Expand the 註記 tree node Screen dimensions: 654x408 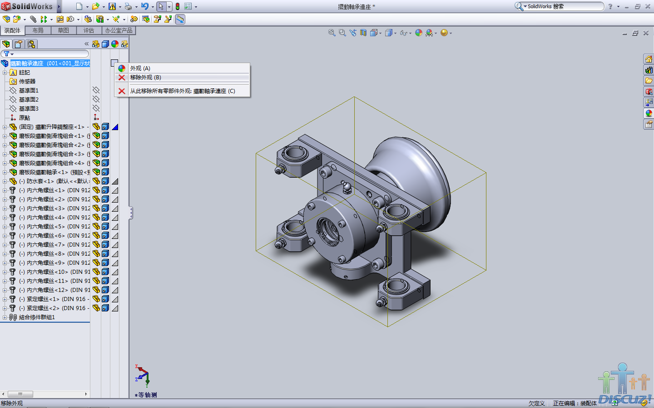tap(5, 73)
